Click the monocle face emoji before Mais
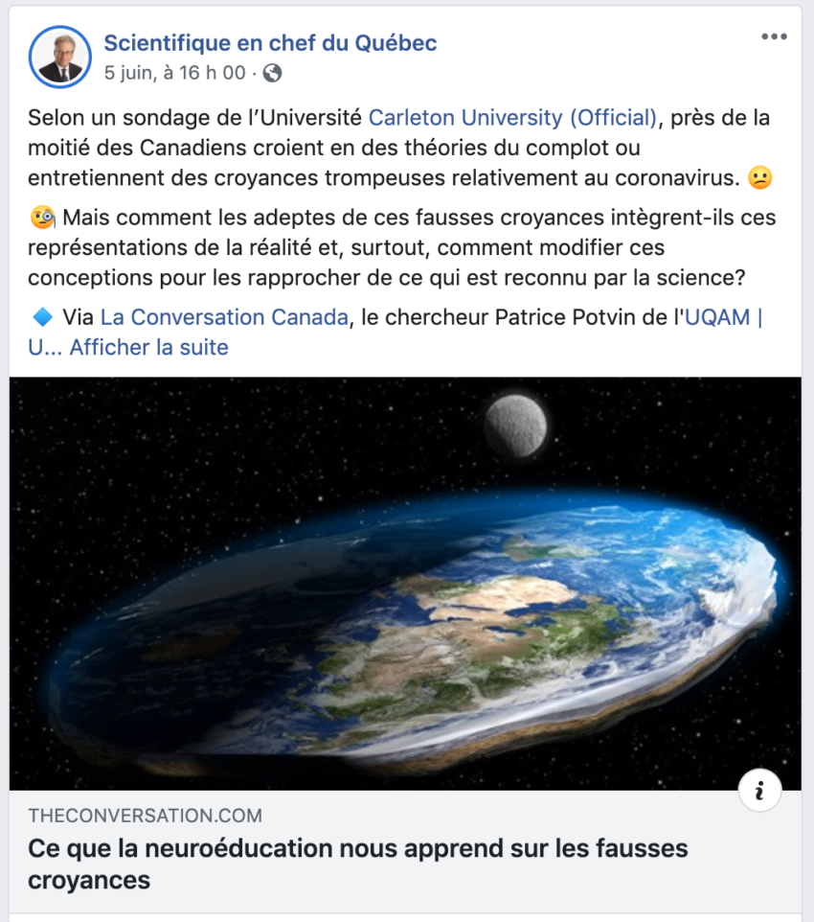 [x=43, y=219]
